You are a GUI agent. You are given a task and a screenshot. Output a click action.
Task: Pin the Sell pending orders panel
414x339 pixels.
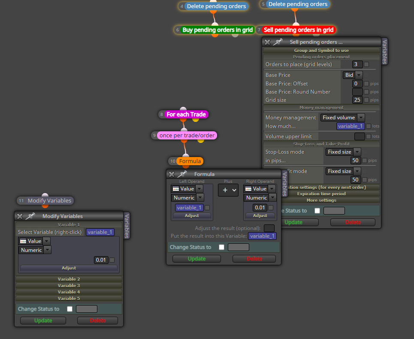278,42
